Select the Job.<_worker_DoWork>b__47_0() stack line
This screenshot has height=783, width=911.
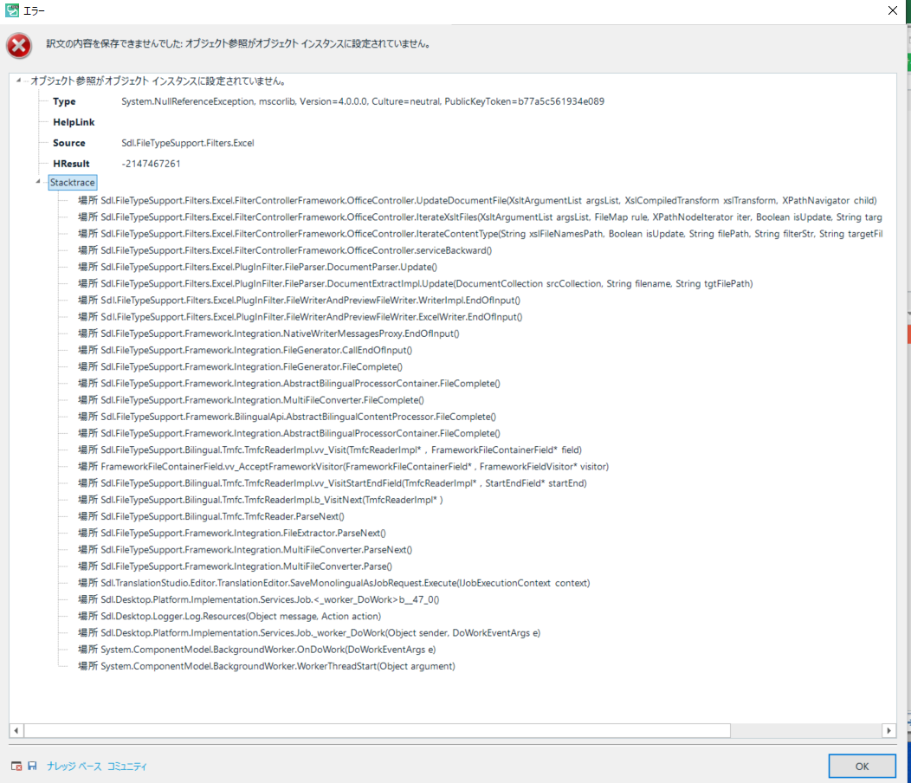tap(259, 600)
